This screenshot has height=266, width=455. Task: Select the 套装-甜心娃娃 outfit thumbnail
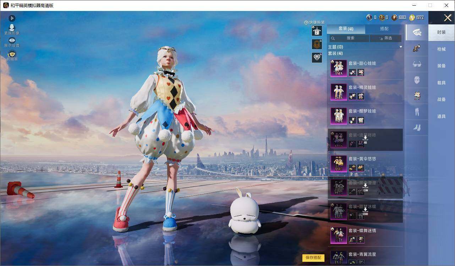339,68
